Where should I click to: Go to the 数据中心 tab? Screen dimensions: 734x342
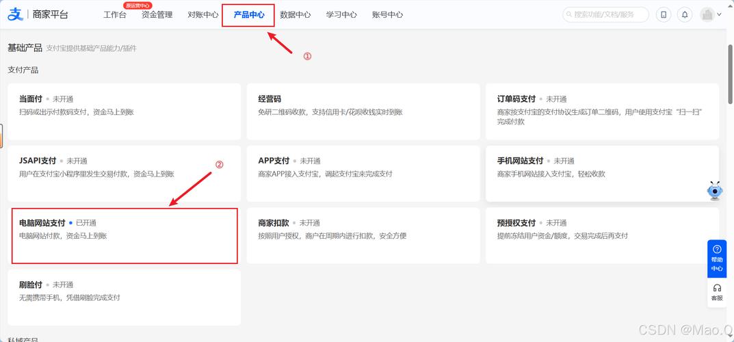pos(296,14)
